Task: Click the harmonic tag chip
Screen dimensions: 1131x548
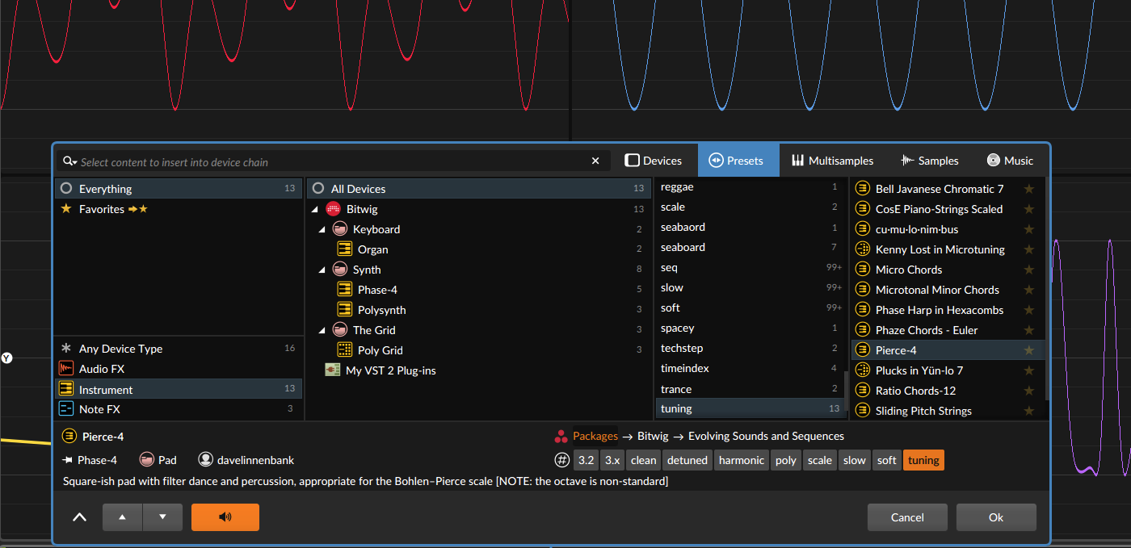Action: (742, 460)
